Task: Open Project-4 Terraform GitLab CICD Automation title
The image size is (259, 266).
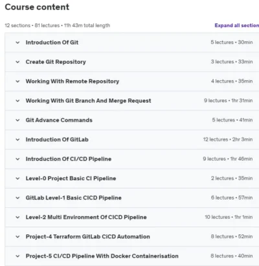Action: pyautogui.click(x=87, y=236)
